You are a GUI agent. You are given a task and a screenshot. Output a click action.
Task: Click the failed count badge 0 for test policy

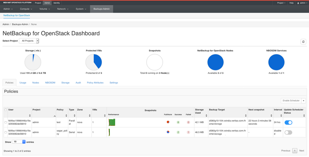tap(188, 122)
